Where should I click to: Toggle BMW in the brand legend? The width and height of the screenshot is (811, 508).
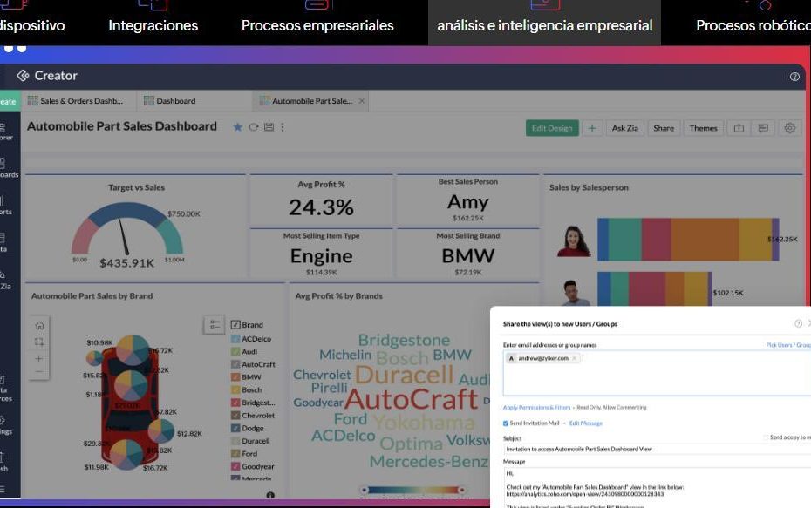(235, 376)
